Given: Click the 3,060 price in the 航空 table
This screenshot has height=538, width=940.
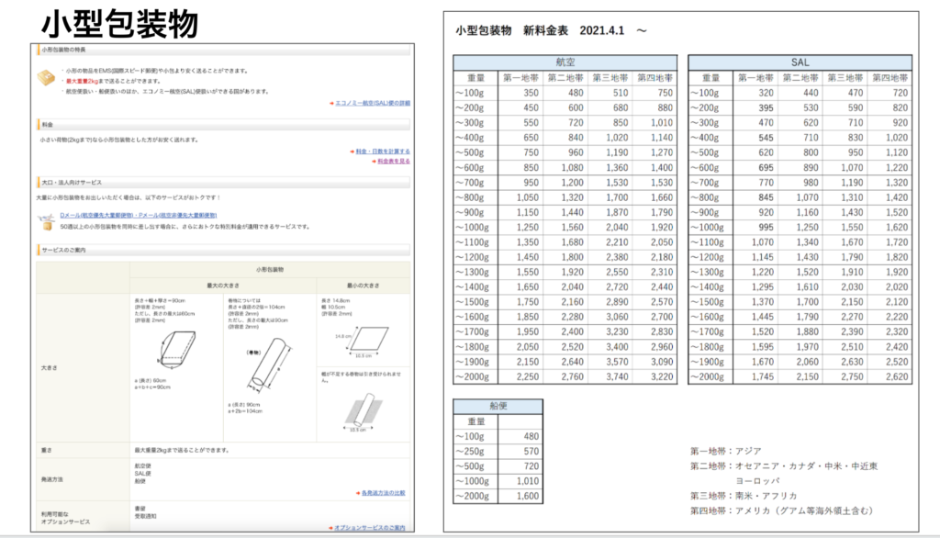Looking at the screenshot, I should pos(617,318).
